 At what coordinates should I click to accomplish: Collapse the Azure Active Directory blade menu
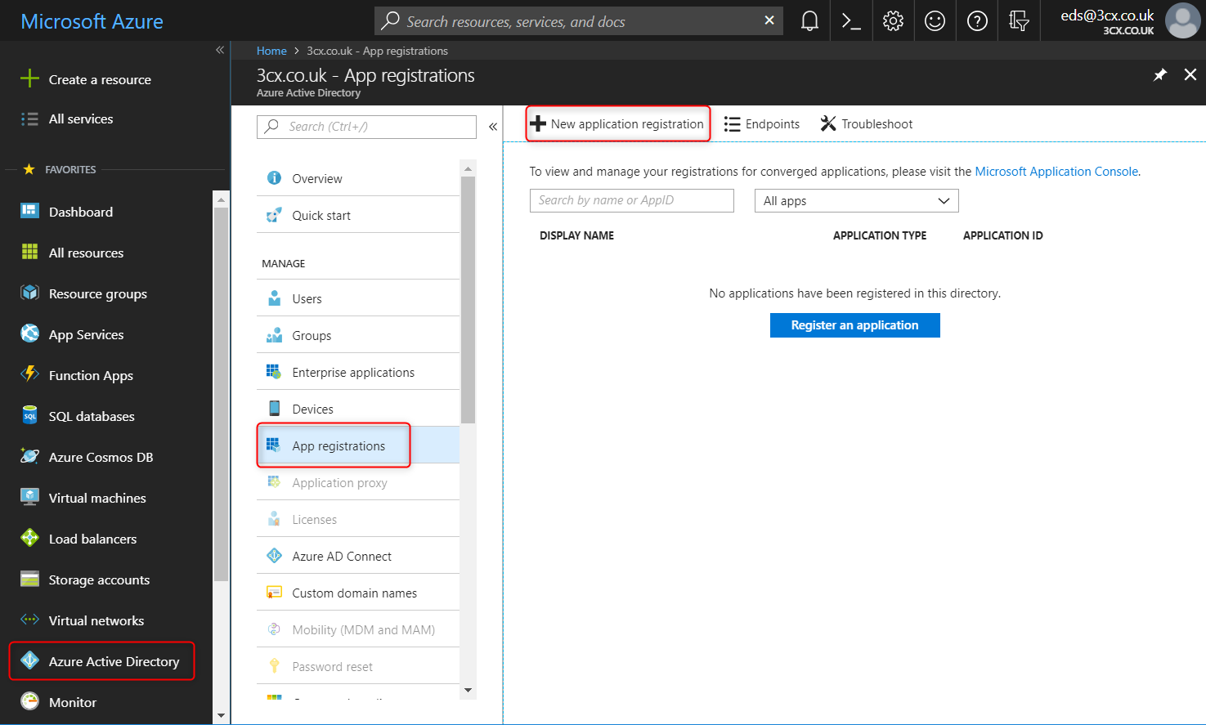coord(492,127)
